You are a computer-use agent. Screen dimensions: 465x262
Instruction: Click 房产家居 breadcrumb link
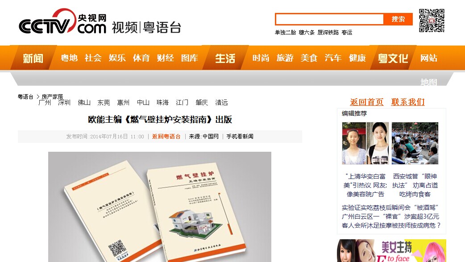pos(52,97)
